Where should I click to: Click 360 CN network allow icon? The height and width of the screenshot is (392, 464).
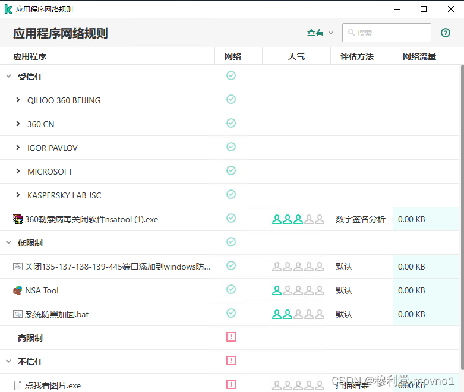click(x=231, y=123)
